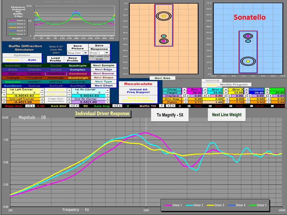Increase Drvr 1 size with up arrow
This screenshot has width=287, height=215.
(186, 99)
